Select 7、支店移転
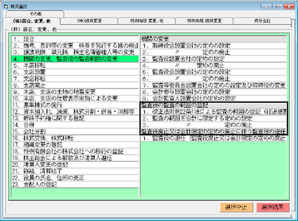298x221 pixels. pos(75,78)
